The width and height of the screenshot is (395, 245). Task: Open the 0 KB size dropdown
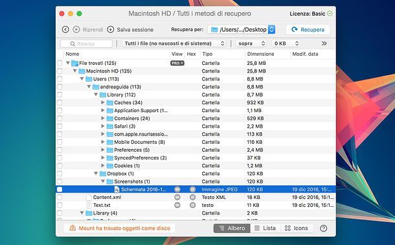(286, 43)
